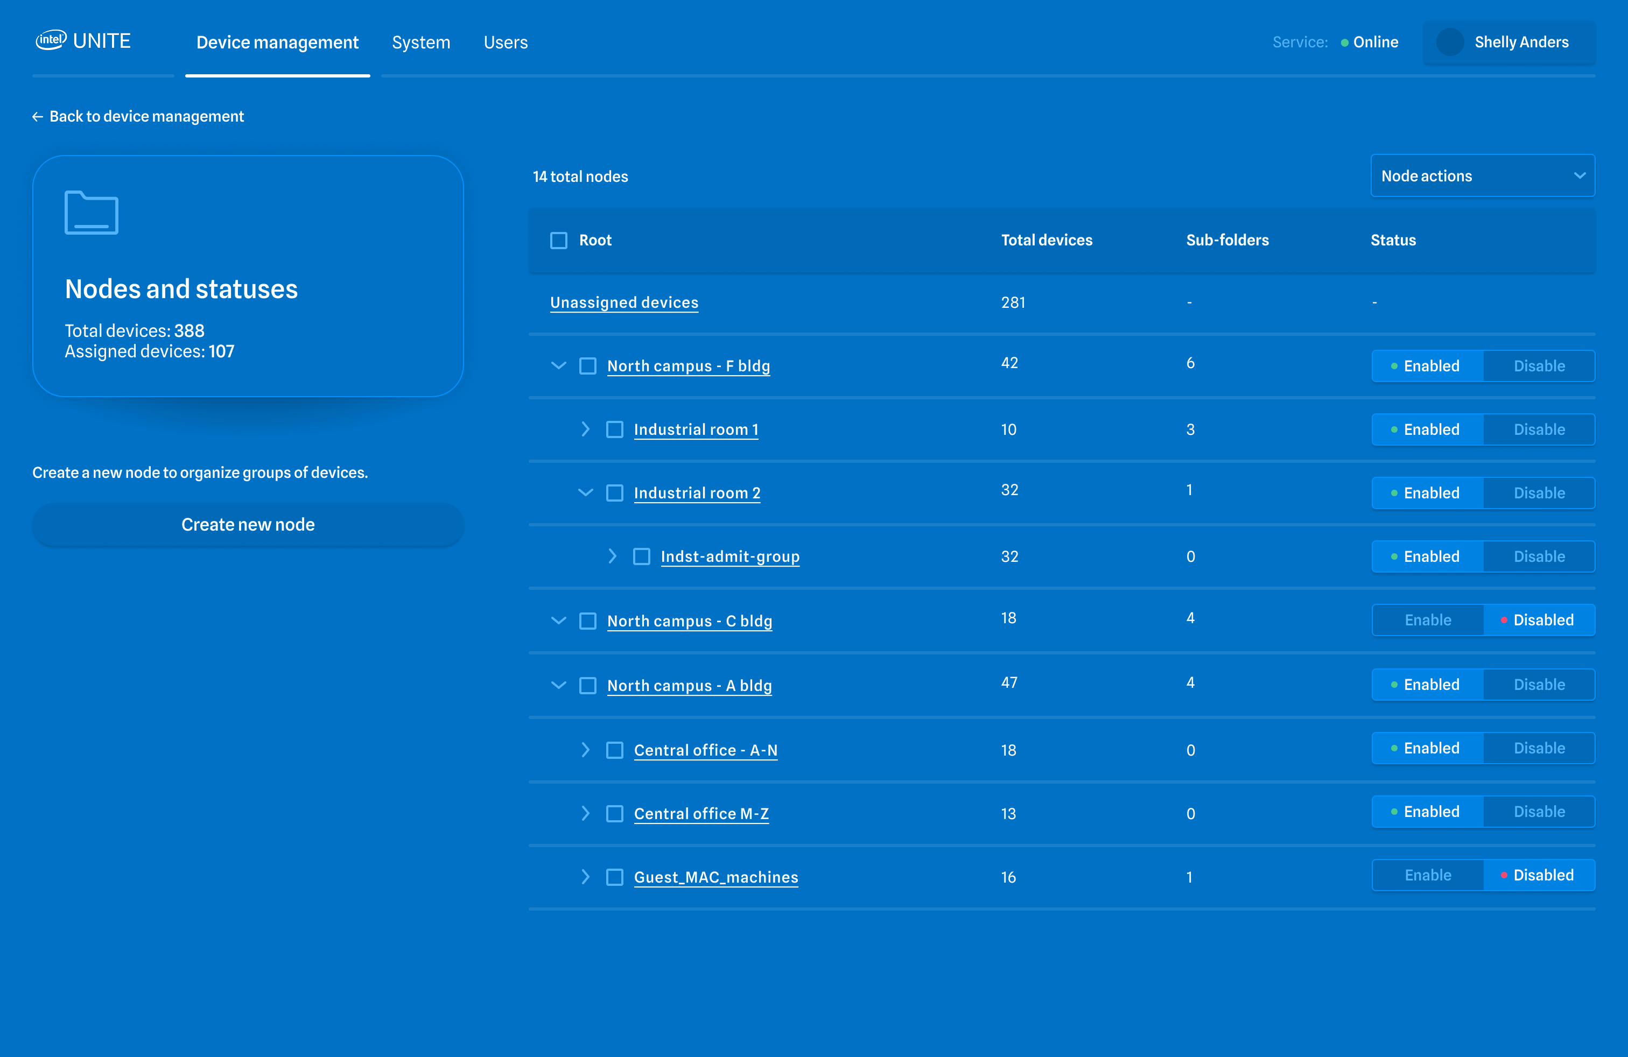Click the Disabled status dot for Guest_MAC_machines
This screenshot has width=1628, height=1057.
[x=1504, y=875]
